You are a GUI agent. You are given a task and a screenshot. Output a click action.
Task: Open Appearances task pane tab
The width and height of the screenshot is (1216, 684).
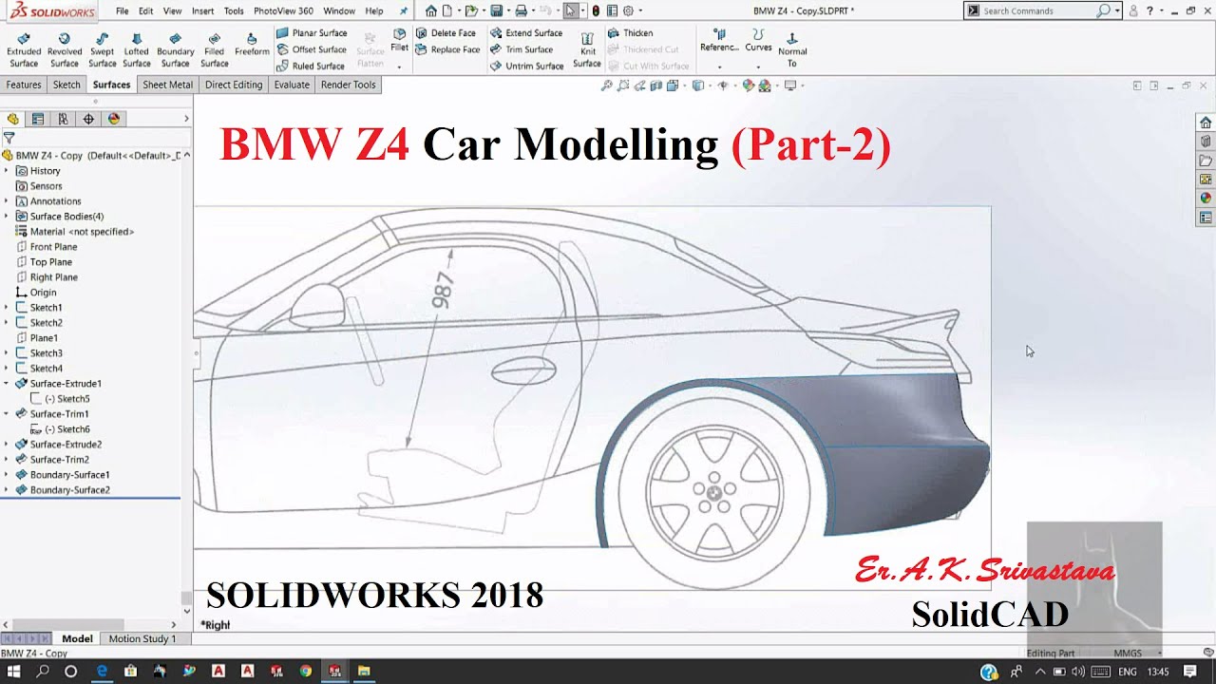coord(1206,199)
